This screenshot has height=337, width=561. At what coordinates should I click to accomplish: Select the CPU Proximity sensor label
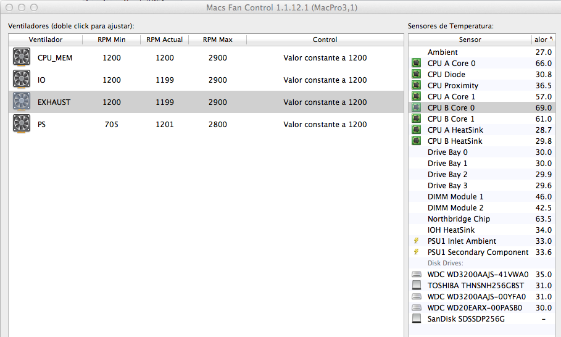(x=453, y=86)
